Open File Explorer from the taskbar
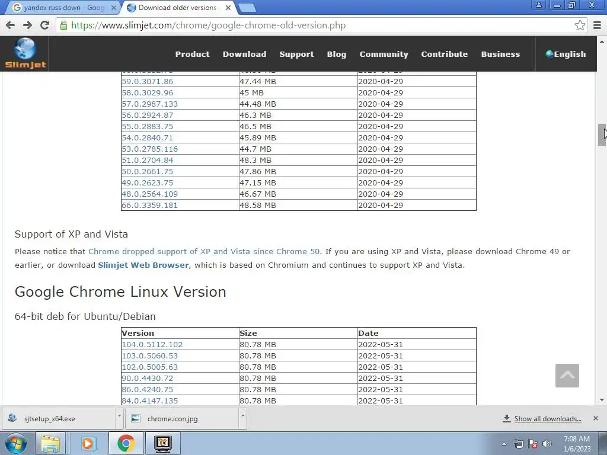The image size is (607, 455). (x=50, y=443)
